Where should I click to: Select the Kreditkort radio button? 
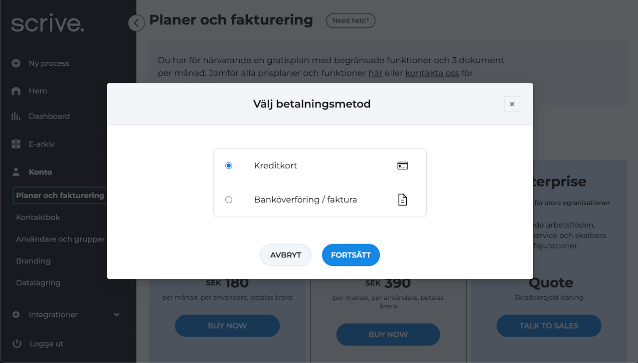click(229, 166)
